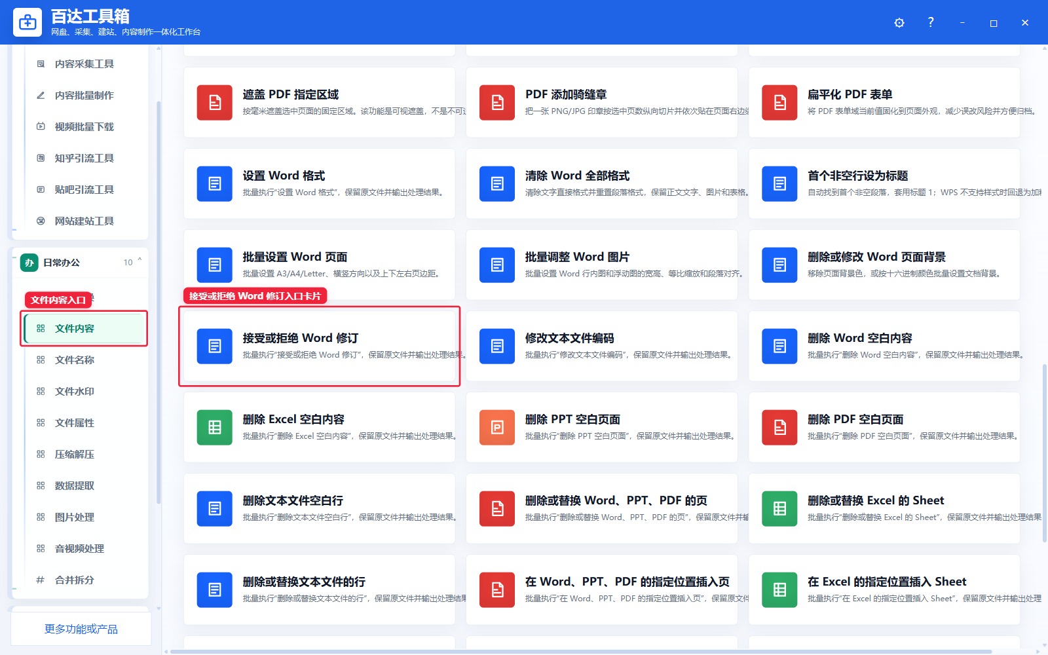Image resolution: width=1048 pixels, height=655 pixels.
Task: Open 内容批量制作 in the sidebar
Action: (84, 95)
